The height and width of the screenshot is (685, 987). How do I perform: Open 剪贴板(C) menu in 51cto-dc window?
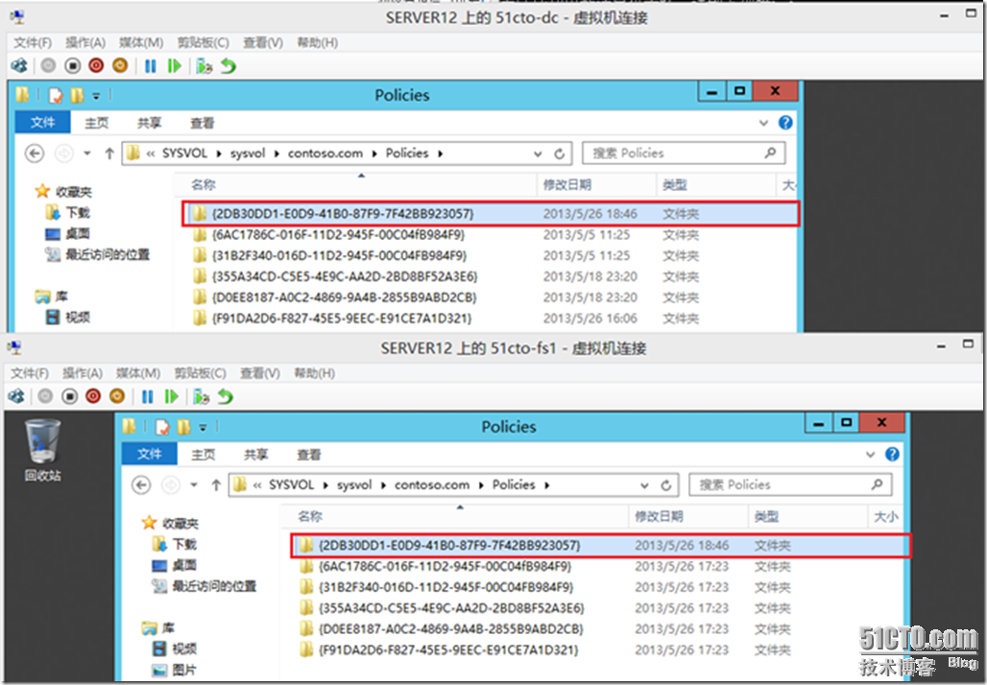pyautogui.click(x=204, y=42)
